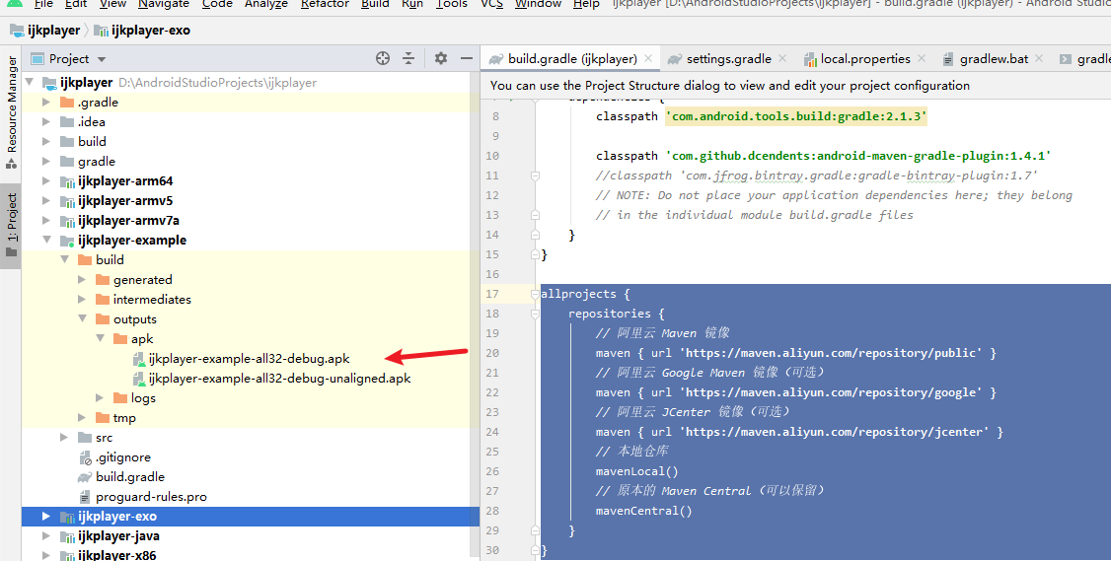Toggle the 1: Project side tab
Viewport: 1111px width, 561px height.
11,225
